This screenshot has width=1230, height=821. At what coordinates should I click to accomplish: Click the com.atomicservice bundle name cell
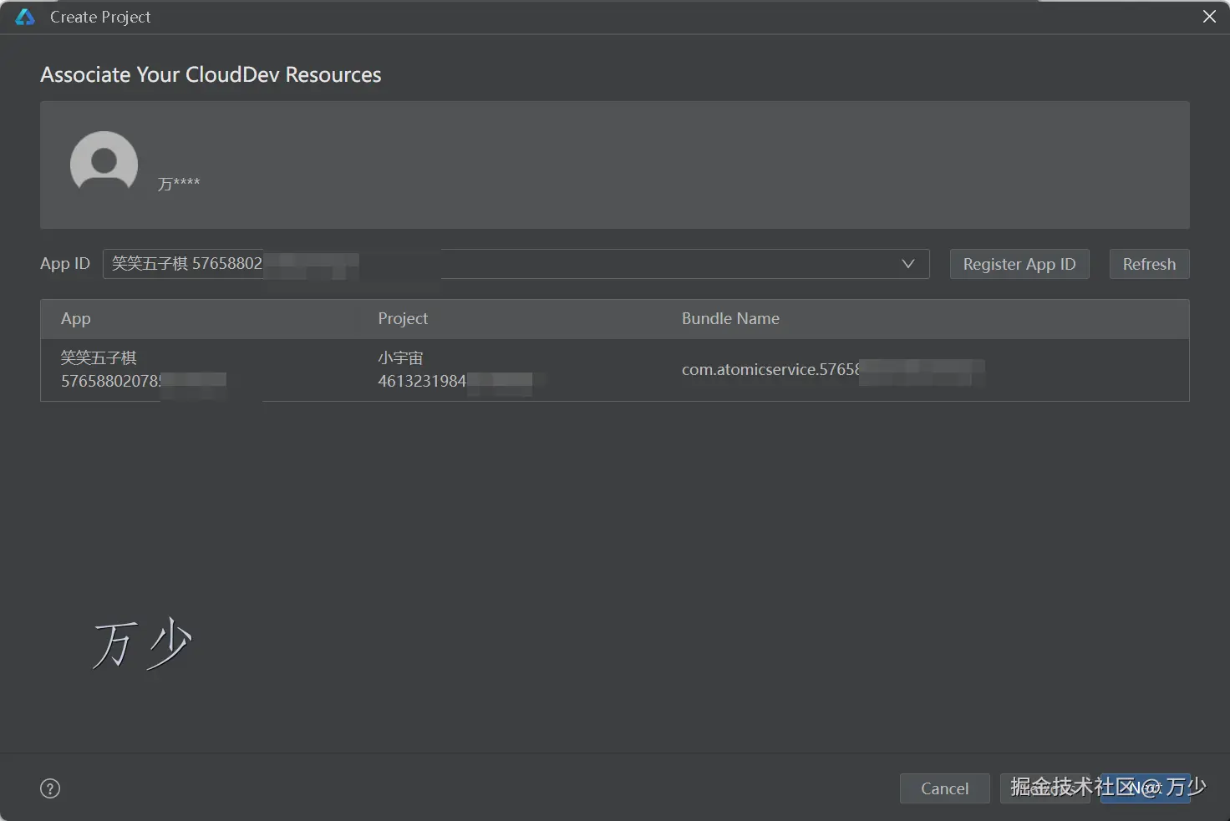(770, 369)
